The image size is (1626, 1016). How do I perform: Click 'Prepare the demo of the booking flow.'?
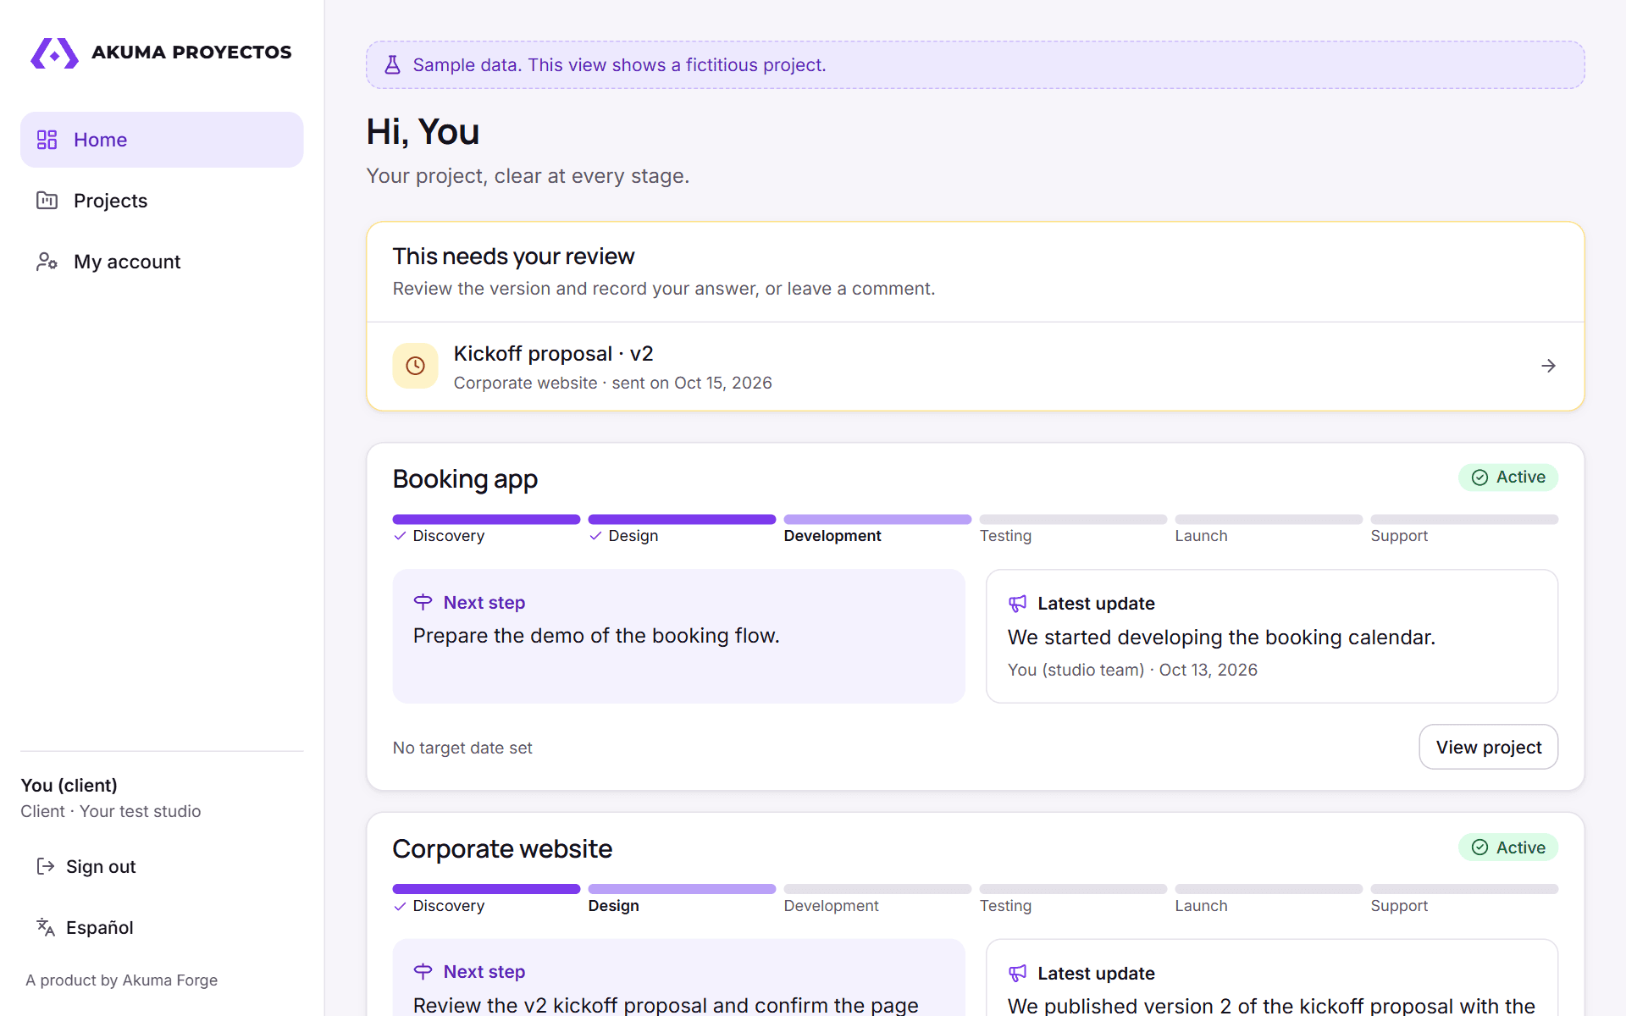coord(596,636)
